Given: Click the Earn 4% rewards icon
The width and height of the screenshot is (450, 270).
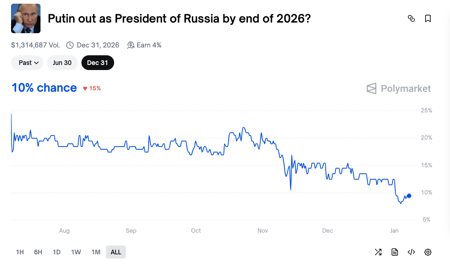Looking at the screenshot, I should tap(131, 45).
